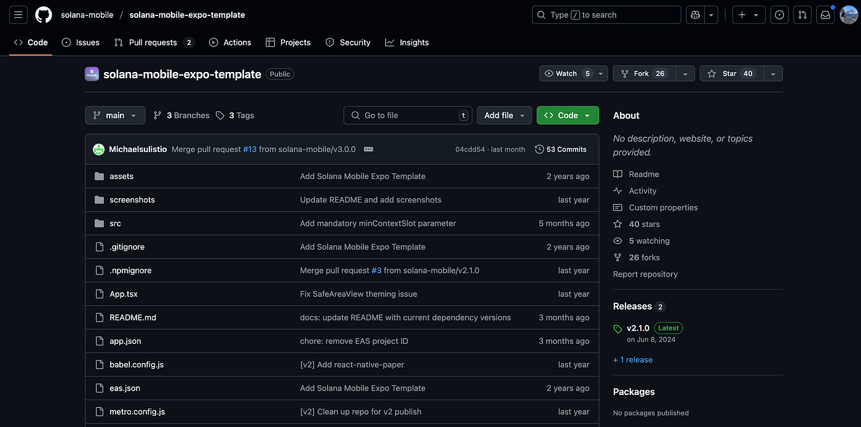The image size is (861, 427).
Task: Open the main branch selector dropdown
Action: coord(115,115)
